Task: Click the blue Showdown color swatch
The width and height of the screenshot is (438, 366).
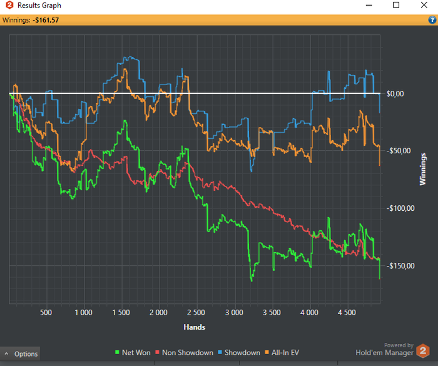Action: click(x=220, y=352)
